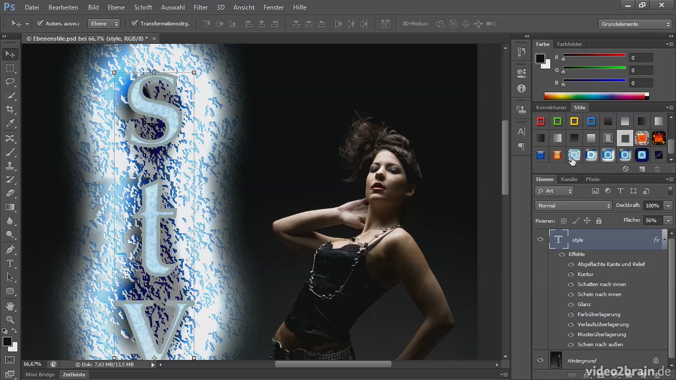Hide the Schein nach außen effect
676x380 pixels.
click(x=571, y=345)
